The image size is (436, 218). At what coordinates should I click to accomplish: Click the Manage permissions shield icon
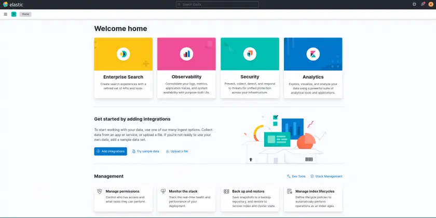click(x=100, y=192)
